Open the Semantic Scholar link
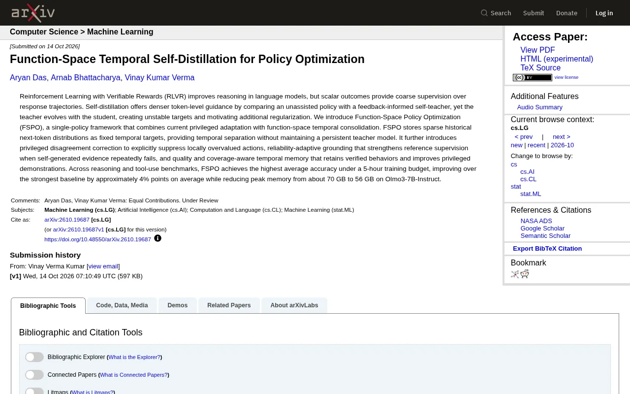Image resolution: width=630 pixels, height=394 pixels. click(545, 236)
